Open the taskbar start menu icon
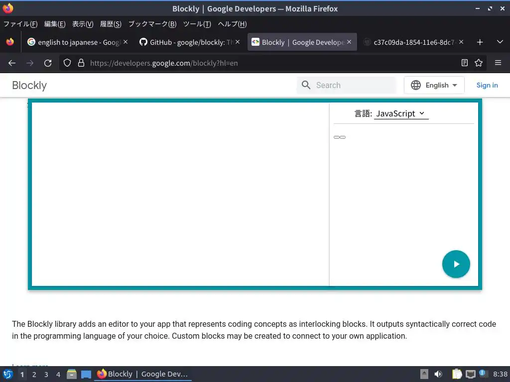 coord(8,374)
